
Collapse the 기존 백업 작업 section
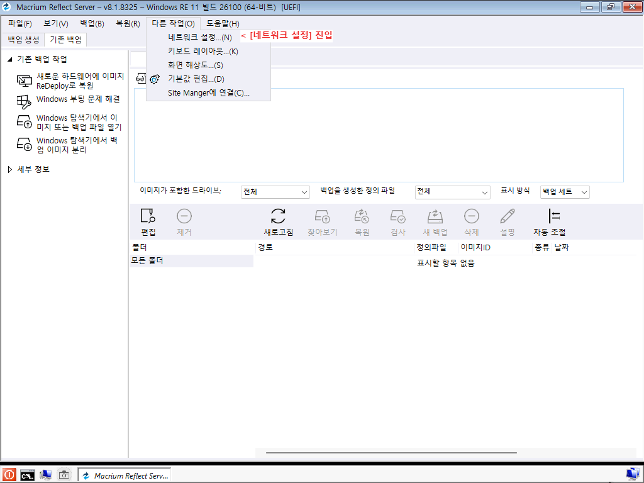pyautogui.click(x=10, y=60)
